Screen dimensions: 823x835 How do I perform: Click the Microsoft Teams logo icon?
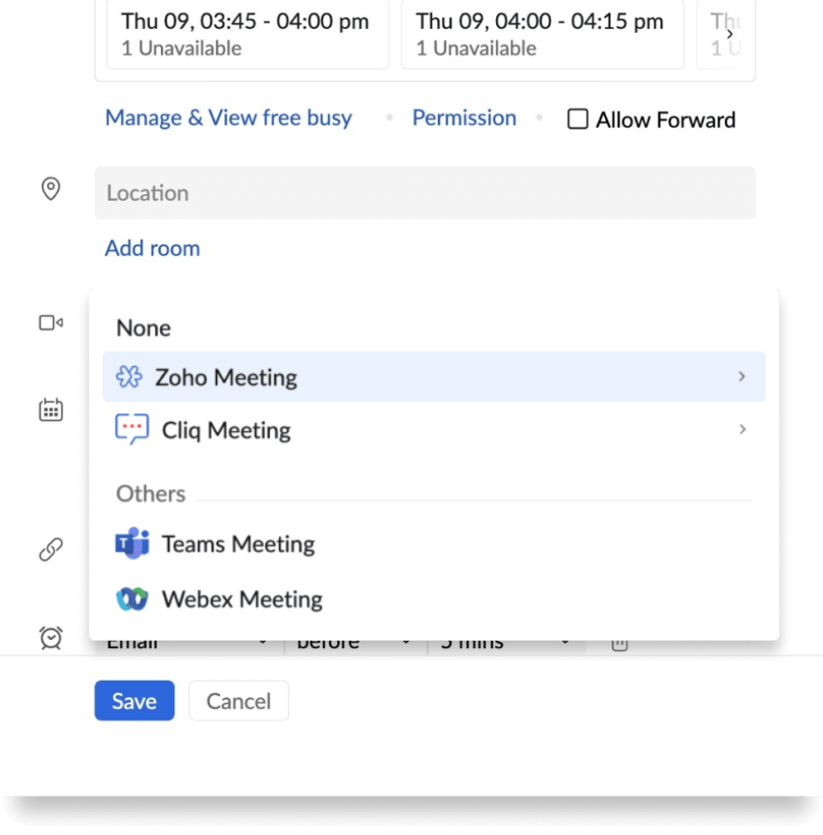[132, 544]
